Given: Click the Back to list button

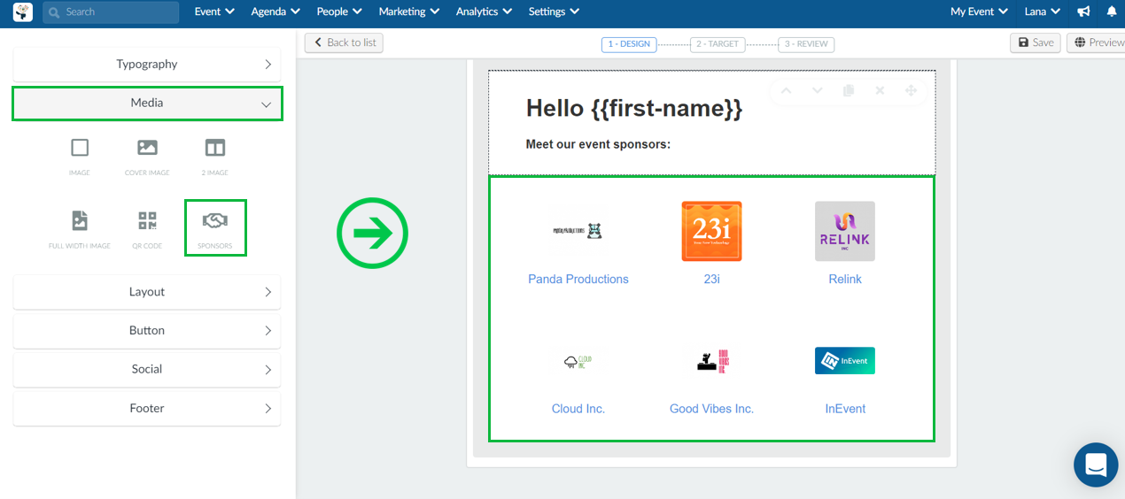Looking at the screenshot, I should tap(344, 42).
